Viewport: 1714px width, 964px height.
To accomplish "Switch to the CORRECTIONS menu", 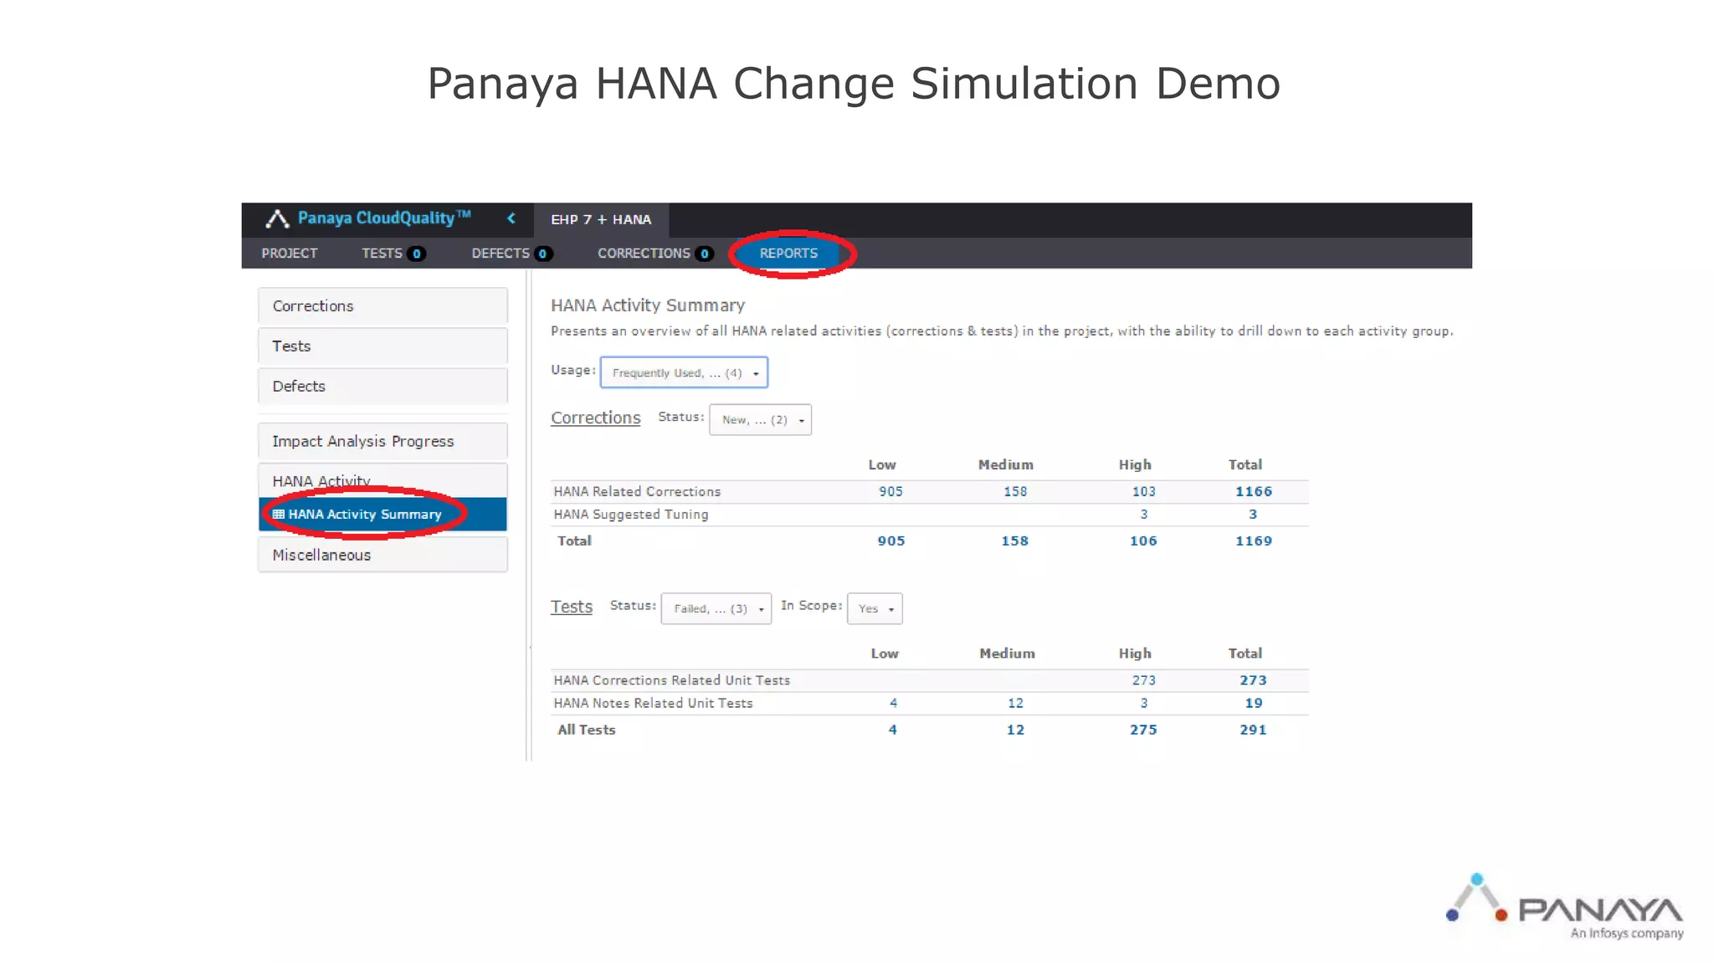I will coord(644,254).
